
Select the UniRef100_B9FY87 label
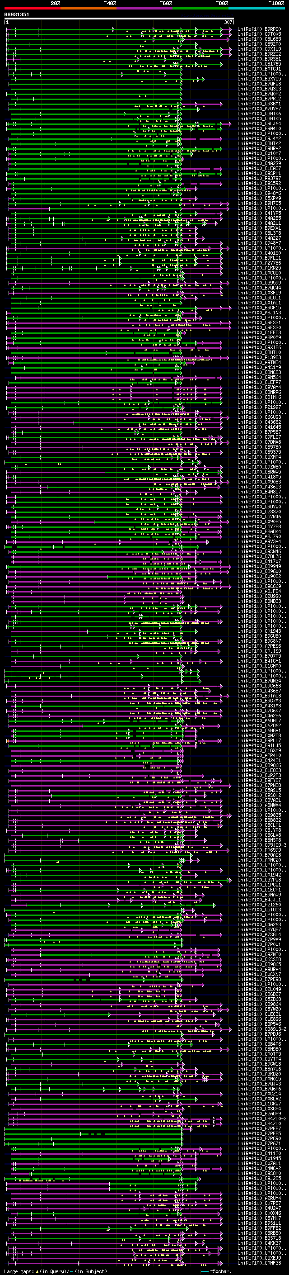tap(259, 781)
